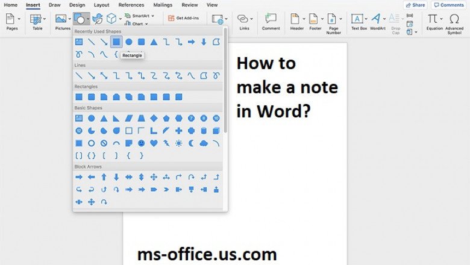Choose the double brace basic shape

[x=91, y=156]
